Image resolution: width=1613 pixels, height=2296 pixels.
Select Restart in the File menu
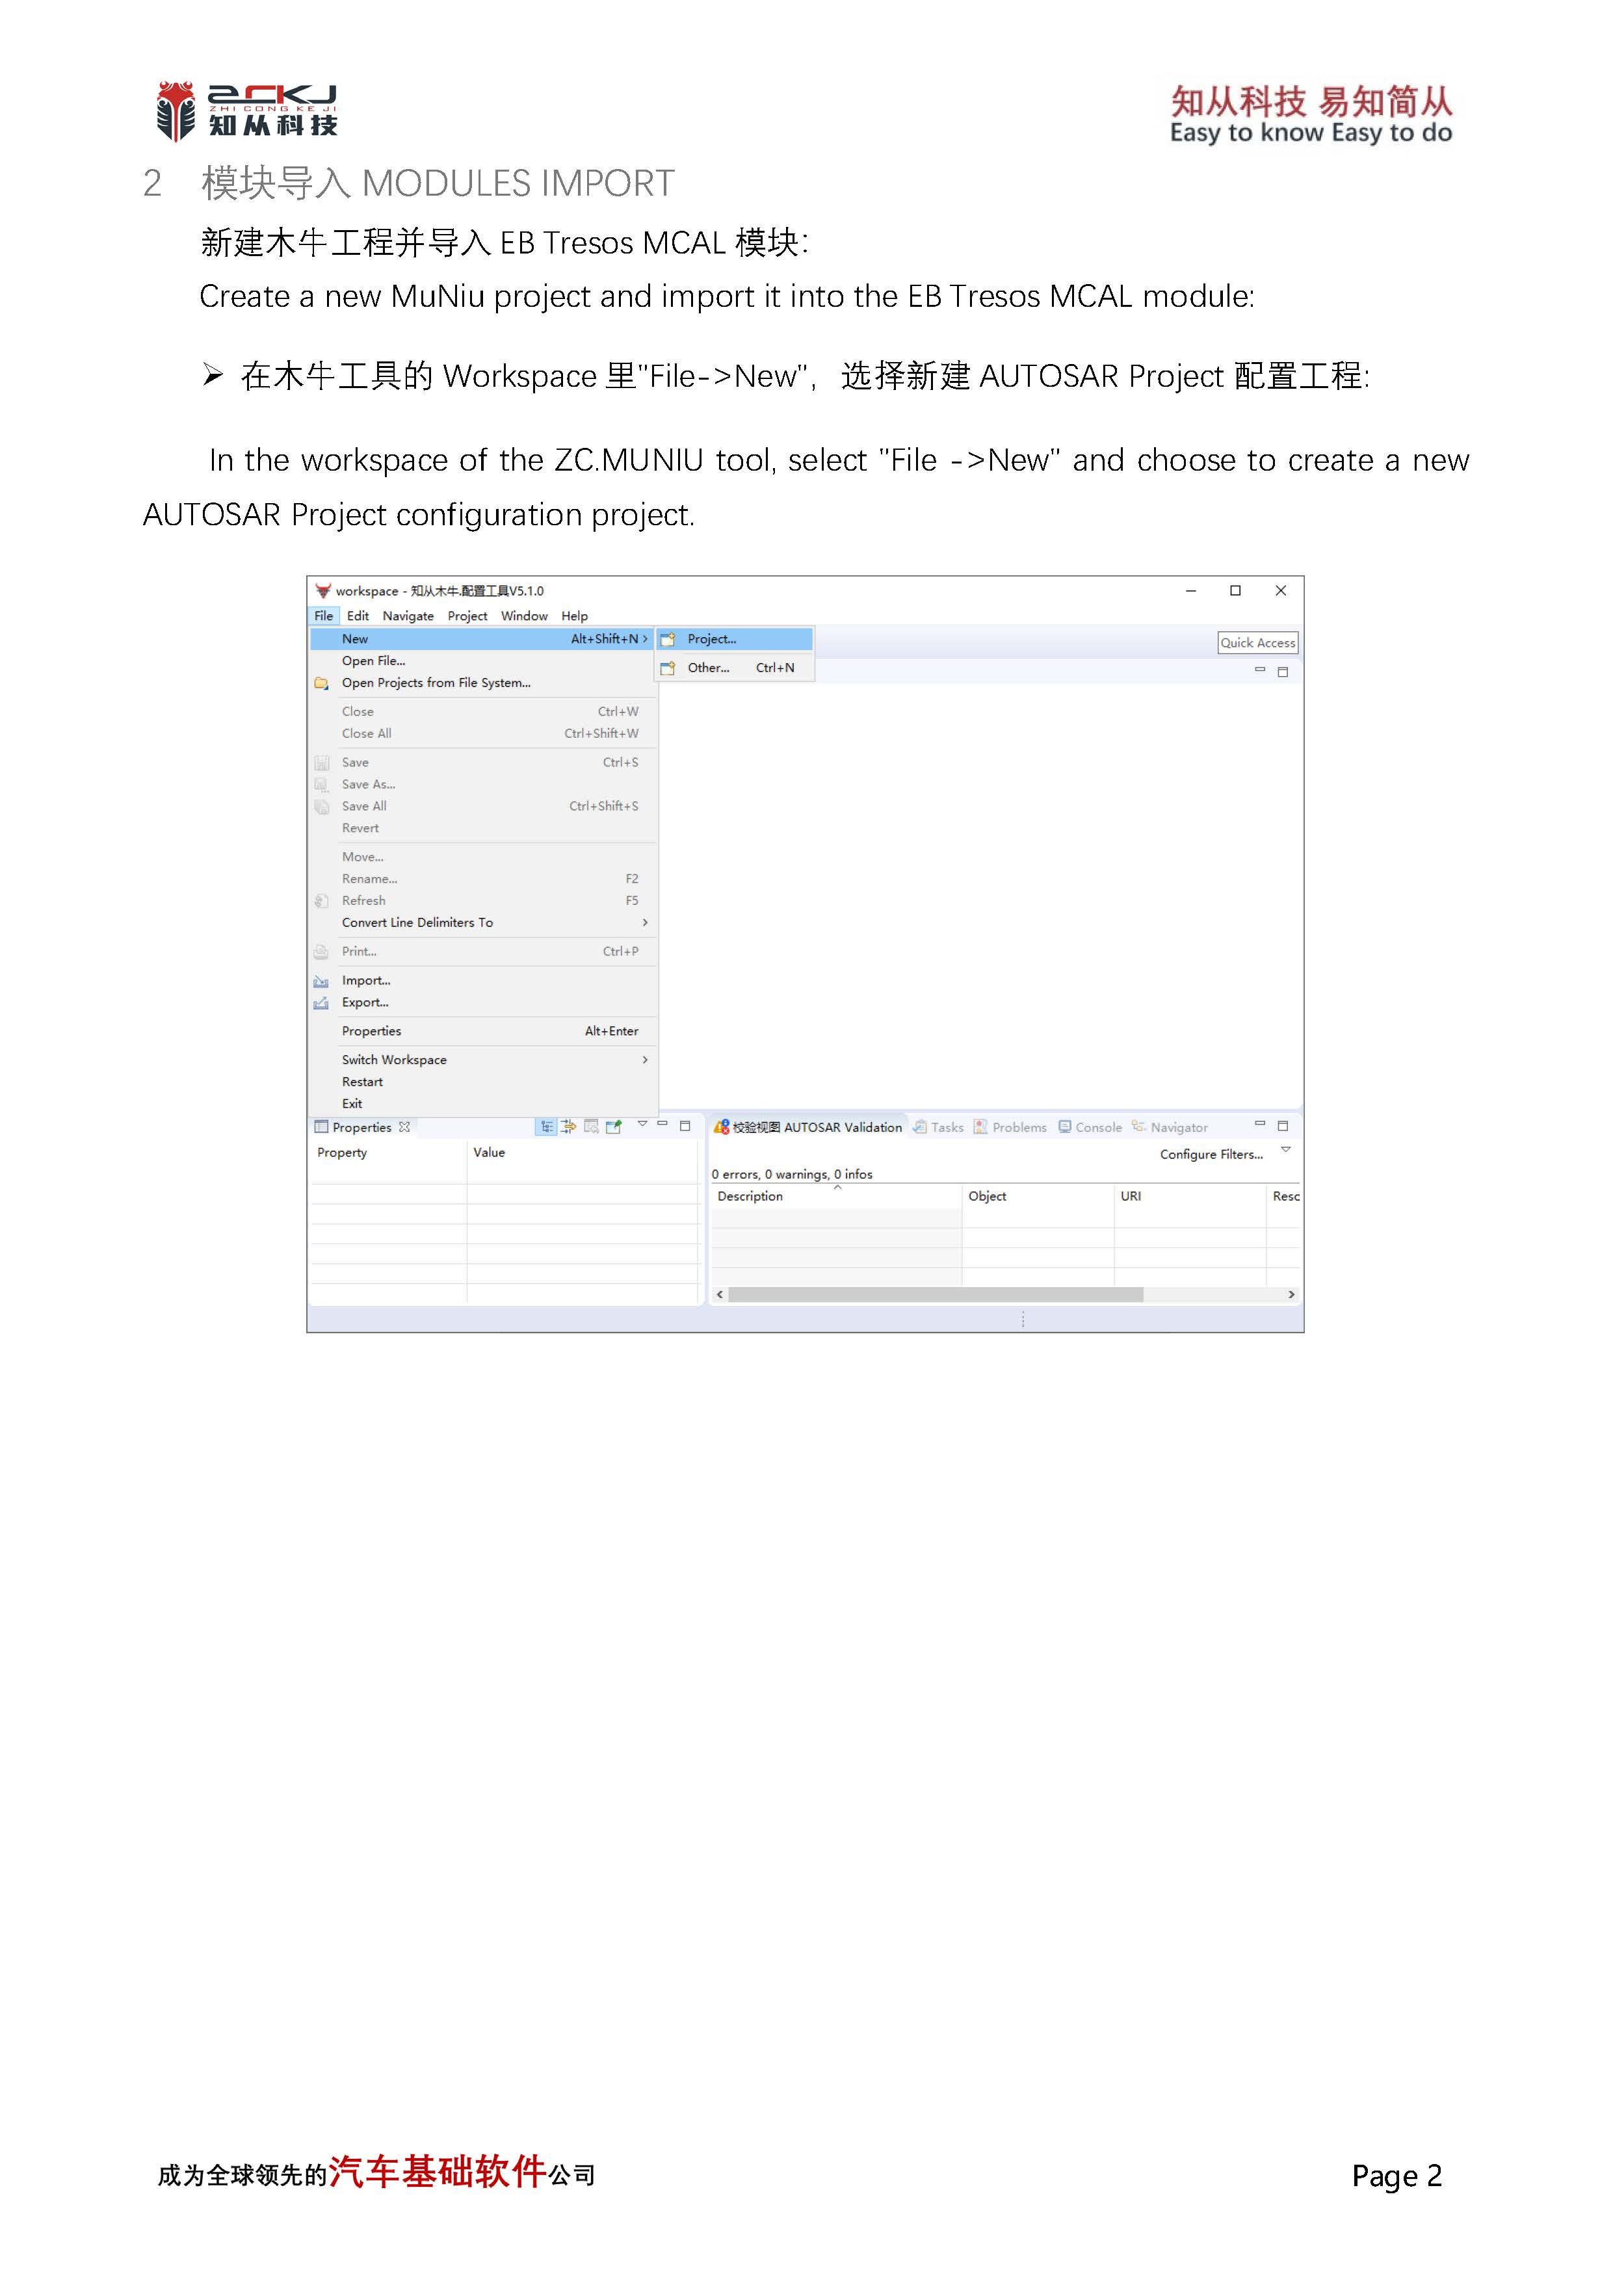[482, 1082]
